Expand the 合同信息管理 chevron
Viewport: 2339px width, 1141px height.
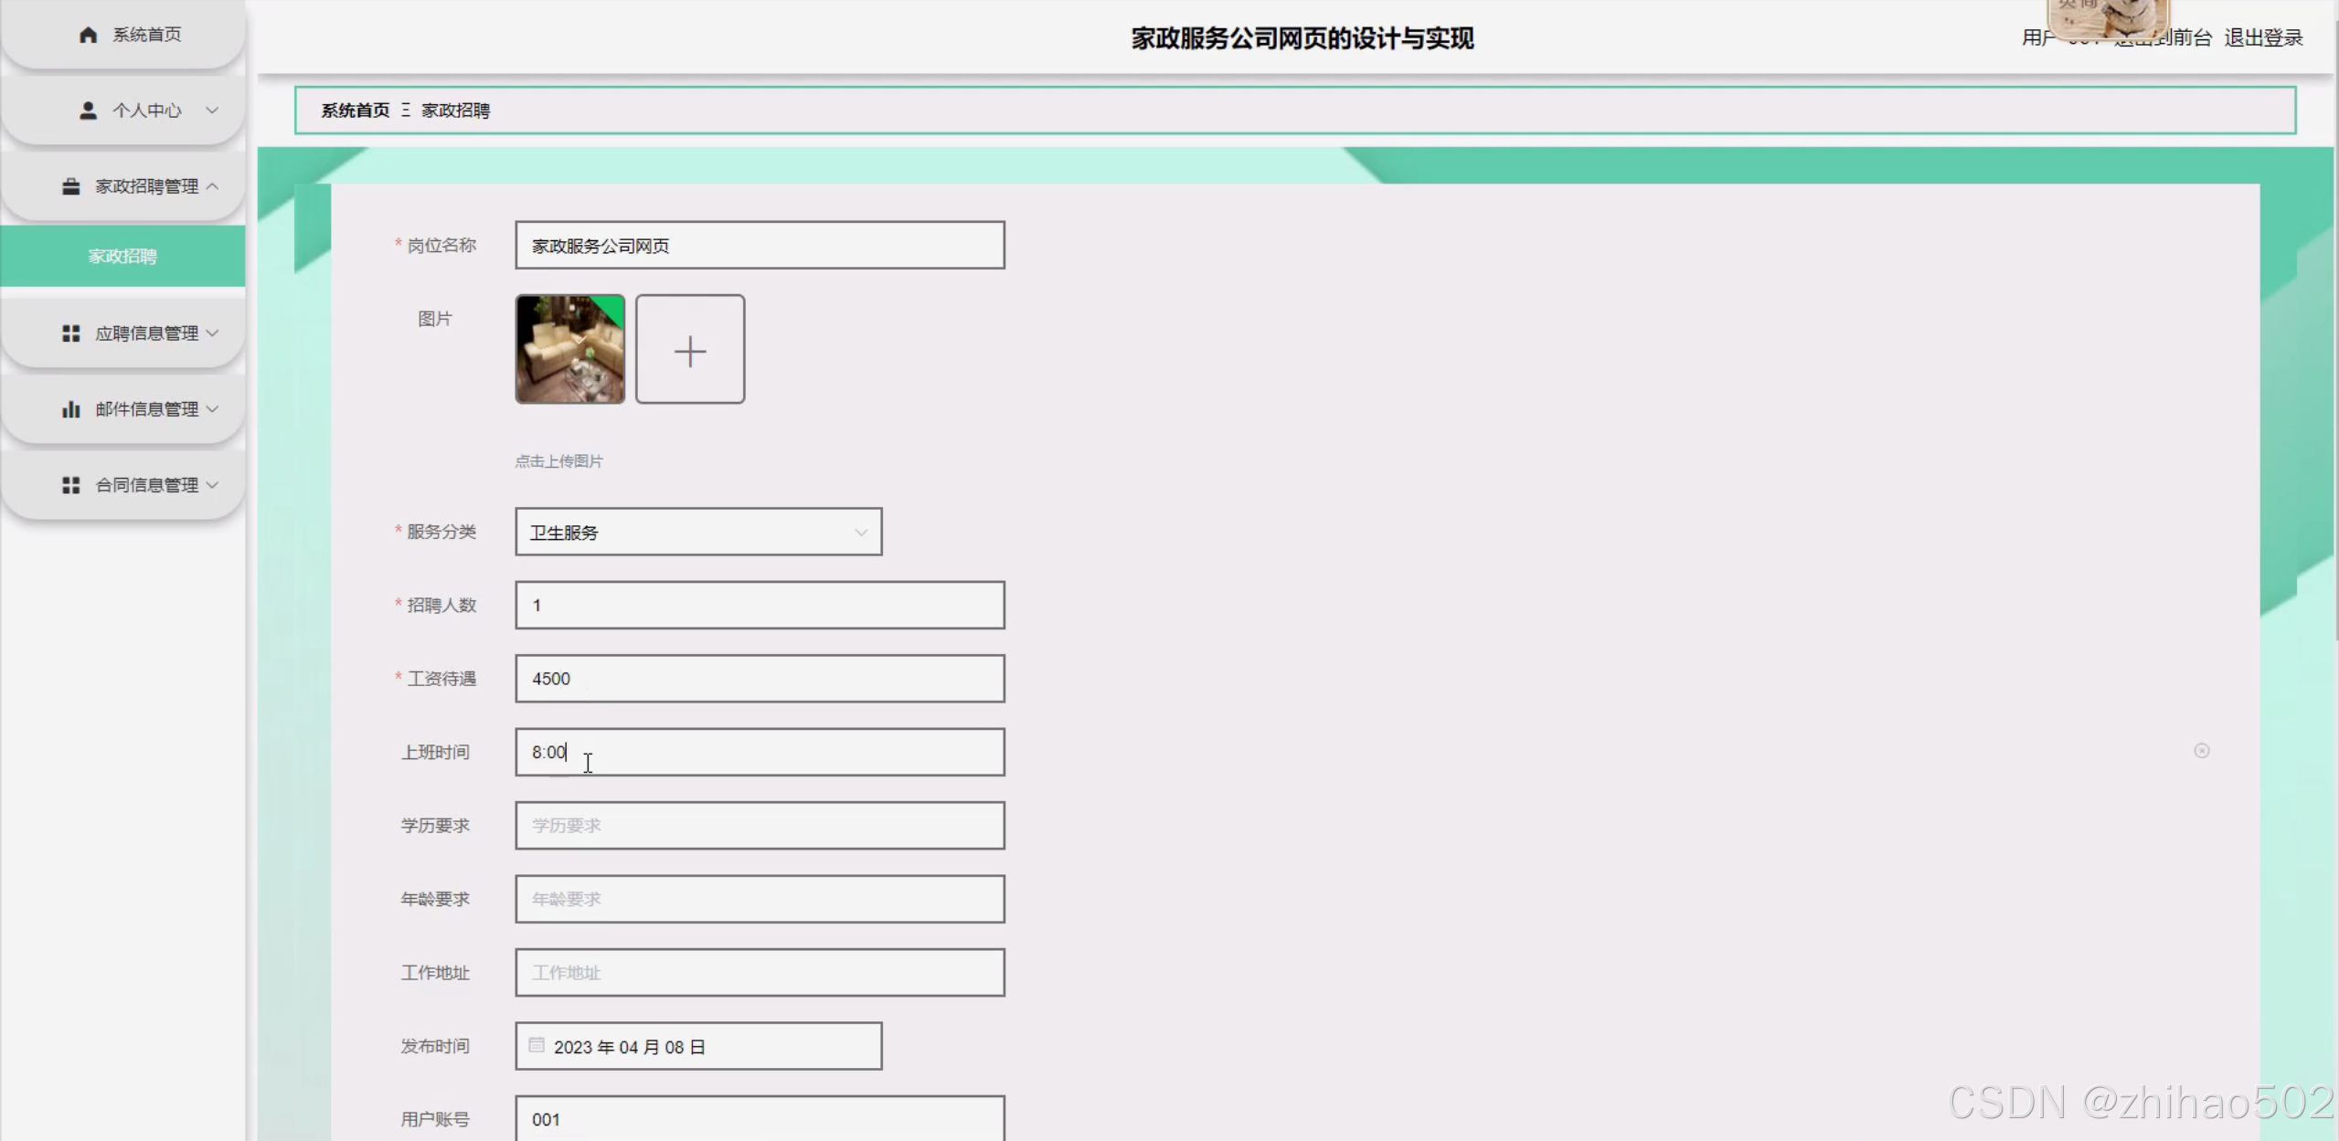pos(212,485)
